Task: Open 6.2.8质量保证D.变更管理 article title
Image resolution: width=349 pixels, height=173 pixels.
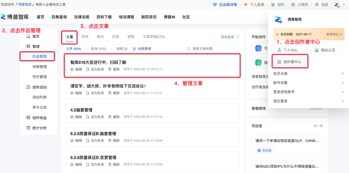Action: pyautogui.click(x=93, y=157)
